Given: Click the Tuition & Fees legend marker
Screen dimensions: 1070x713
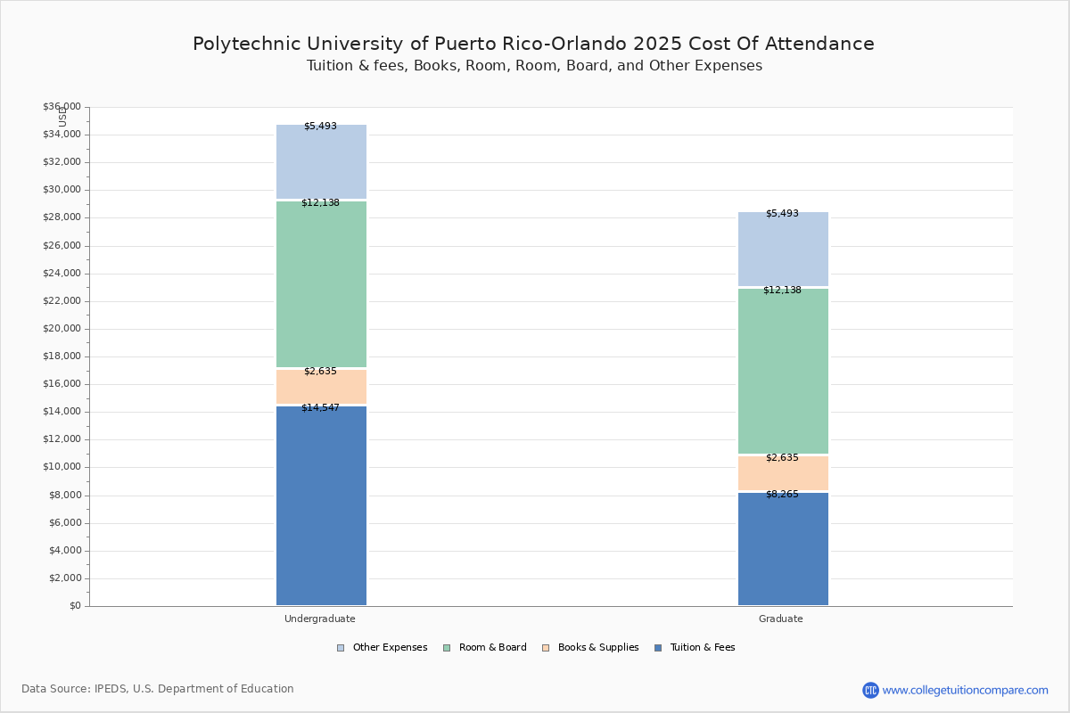Looking at the screenshot, I should [x=658, y=648].
